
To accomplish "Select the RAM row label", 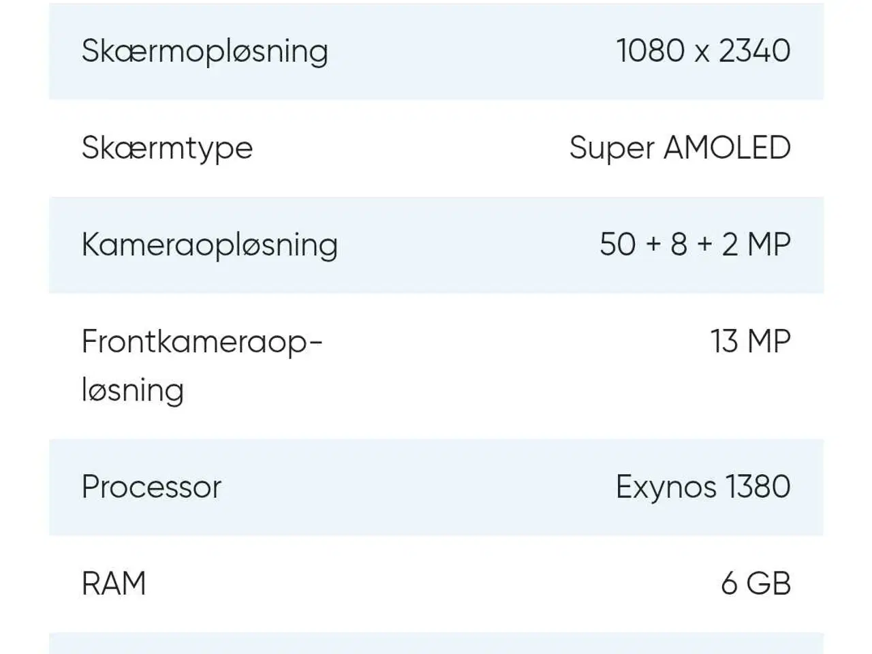I will click(114, 584).
